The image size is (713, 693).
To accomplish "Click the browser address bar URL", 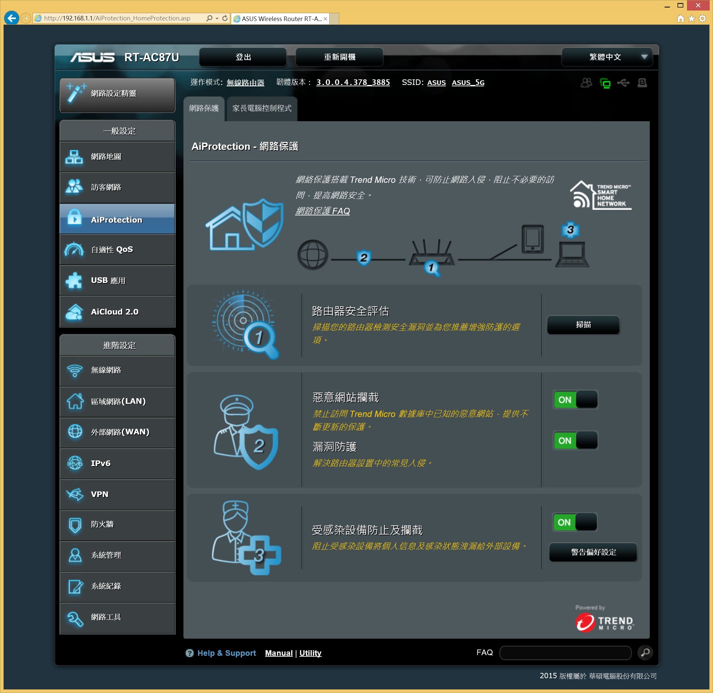I will (x=117, y=18).
